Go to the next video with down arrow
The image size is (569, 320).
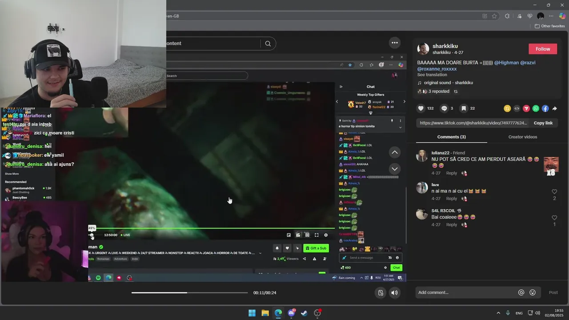pos(395,169)
